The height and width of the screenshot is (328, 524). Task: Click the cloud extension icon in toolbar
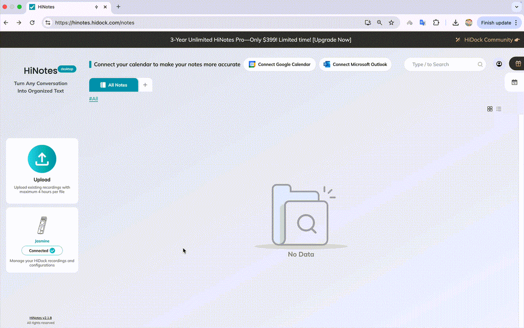coord(409,23)
